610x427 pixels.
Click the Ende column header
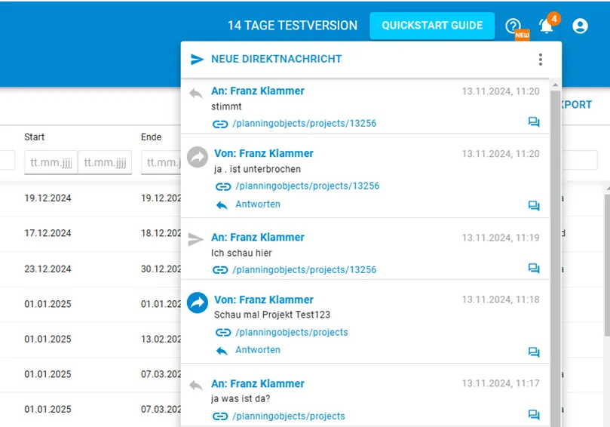[x=151, y=137]
